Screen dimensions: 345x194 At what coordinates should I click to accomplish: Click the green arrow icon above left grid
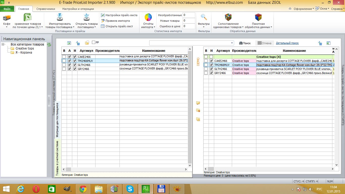tap(69, 43)
